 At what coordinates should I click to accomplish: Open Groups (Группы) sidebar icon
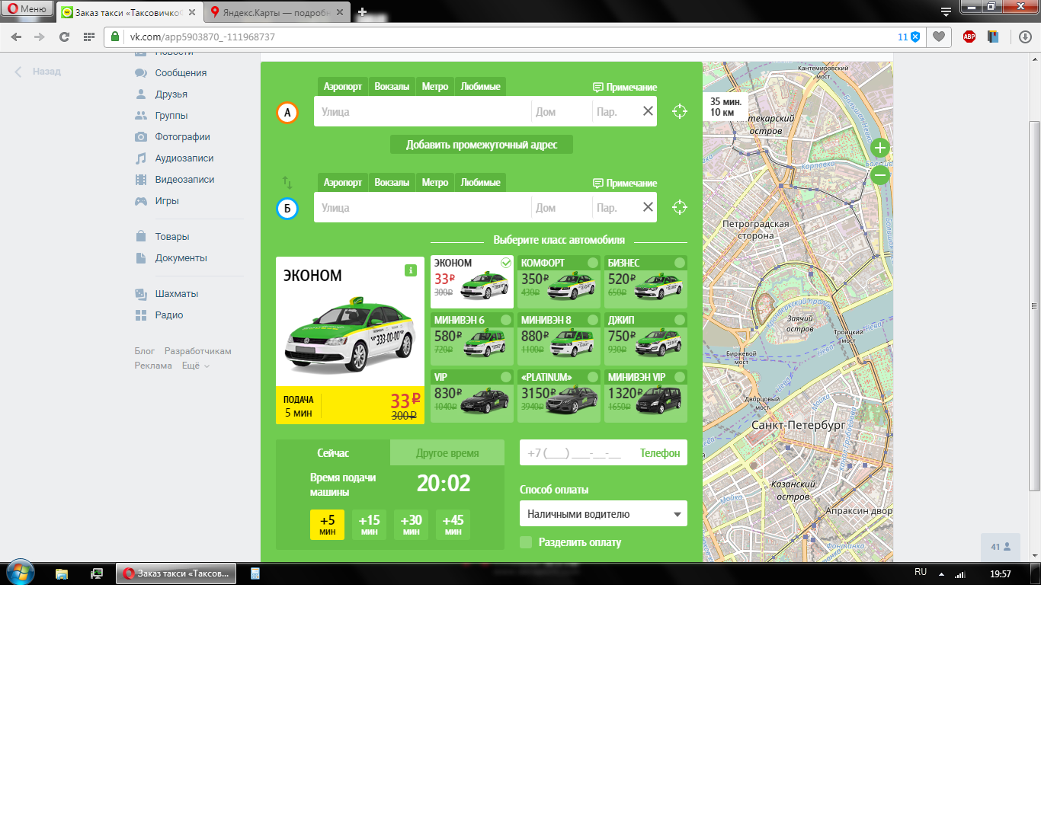pos(141,116)
